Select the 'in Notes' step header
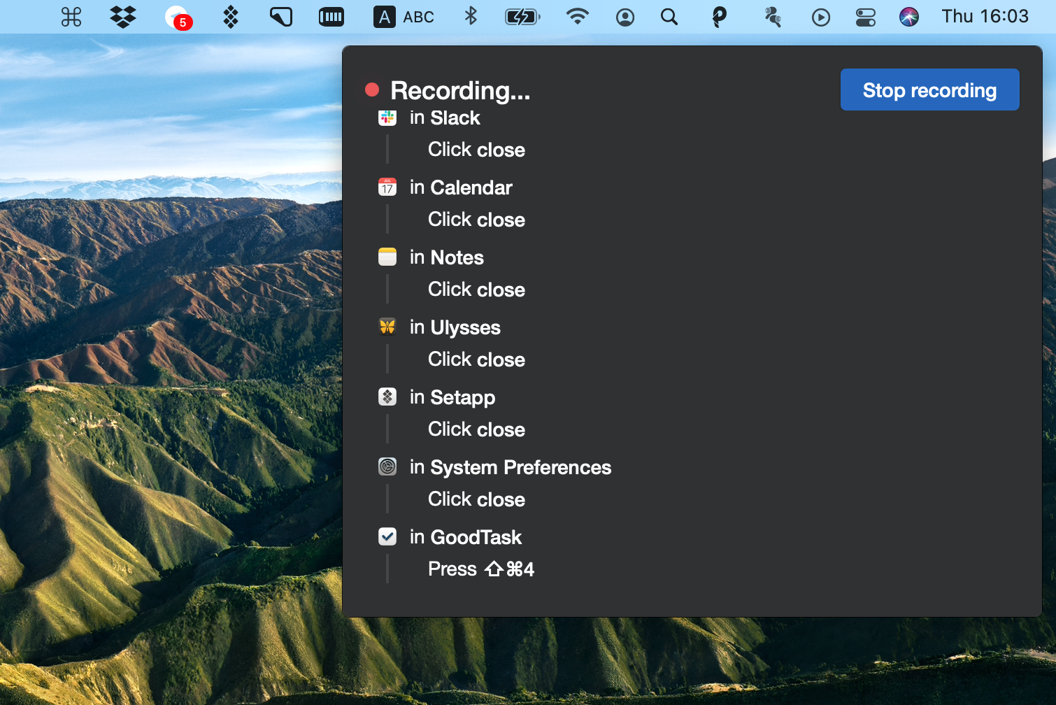Viewport: 1056px width, 705px height. [447, 257]
